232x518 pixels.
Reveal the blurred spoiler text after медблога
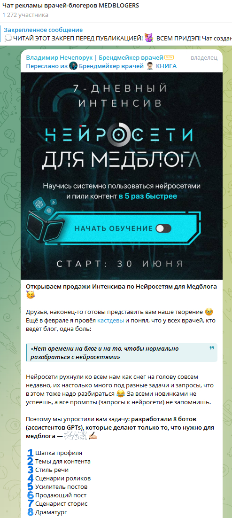77,436
